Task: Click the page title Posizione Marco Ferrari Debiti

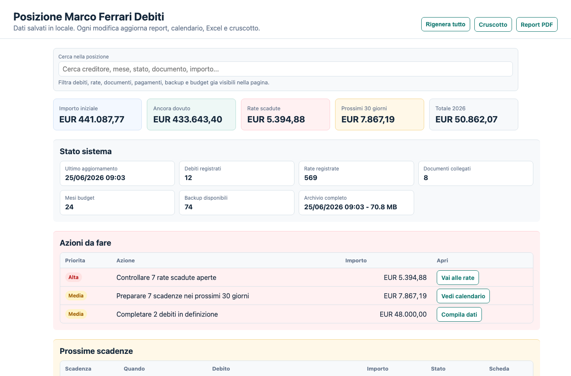Action: coord(89,17)
